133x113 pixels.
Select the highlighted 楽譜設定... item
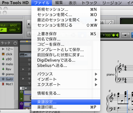[66, 102]
